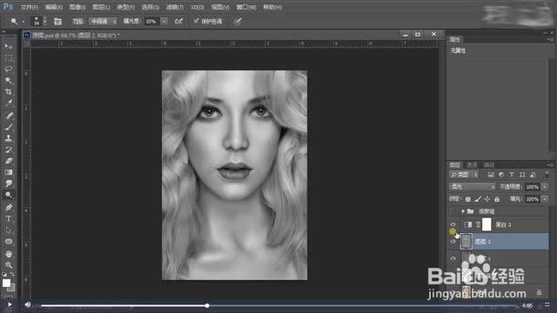Open the 滤镜 (Filter) menu
Image resolution: width=557 pixels, height=313 pixels.
[x=175, y=7]
